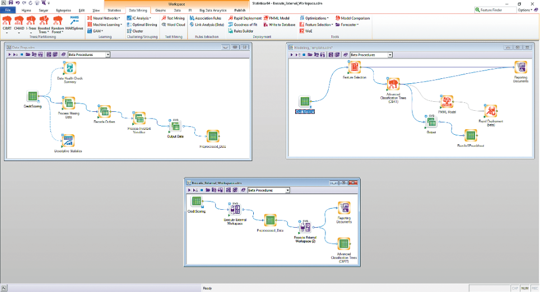
Task: Select the first Execute External Workspace node
Action: click(235, 209)
